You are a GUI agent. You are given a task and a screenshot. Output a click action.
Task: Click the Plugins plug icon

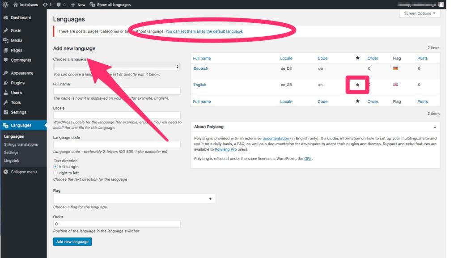(x=6, y=83)
